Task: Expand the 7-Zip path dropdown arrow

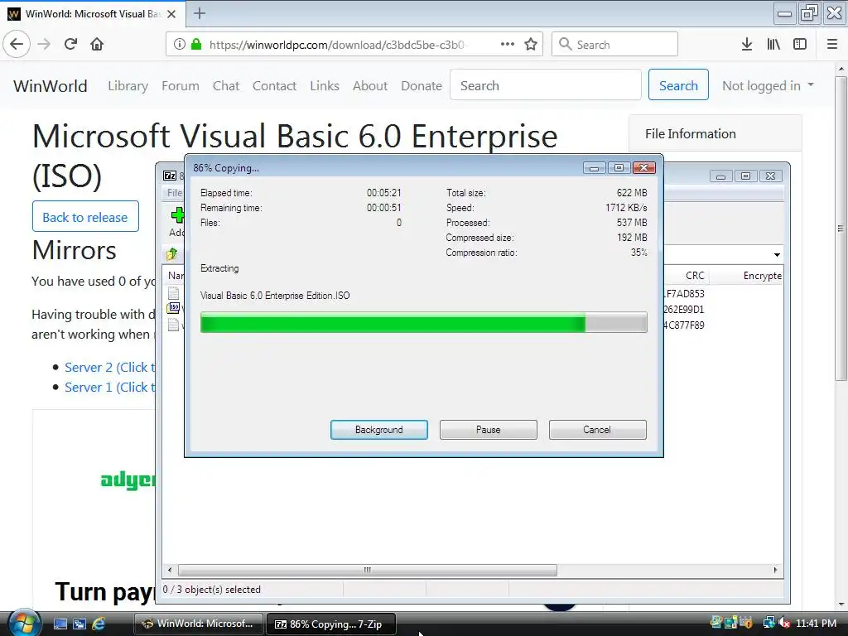Action: coord(777,255)
